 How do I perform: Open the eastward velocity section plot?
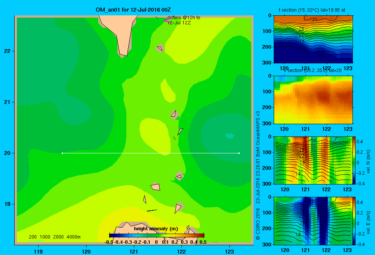(313, 221)
